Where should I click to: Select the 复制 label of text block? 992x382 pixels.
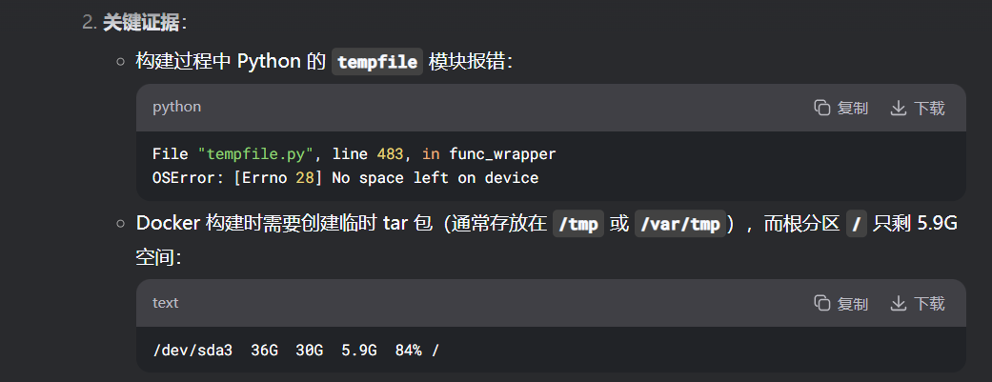[x=852, y=304]
